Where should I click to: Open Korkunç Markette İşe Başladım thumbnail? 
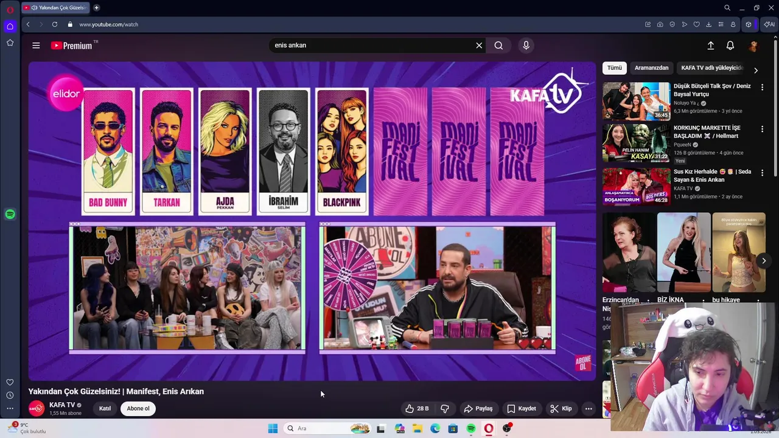636,144
